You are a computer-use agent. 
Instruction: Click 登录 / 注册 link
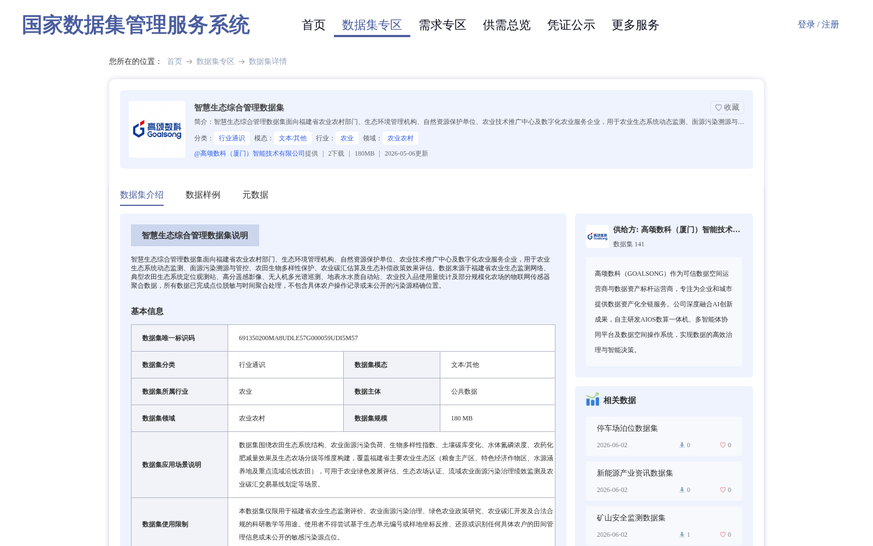[818, 25]
